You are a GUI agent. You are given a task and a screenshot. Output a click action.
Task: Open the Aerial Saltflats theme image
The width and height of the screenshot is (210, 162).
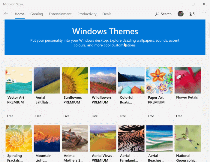point(47,80)
